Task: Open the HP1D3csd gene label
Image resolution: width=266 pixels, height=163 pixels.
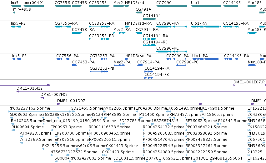Action: (134, 3)
